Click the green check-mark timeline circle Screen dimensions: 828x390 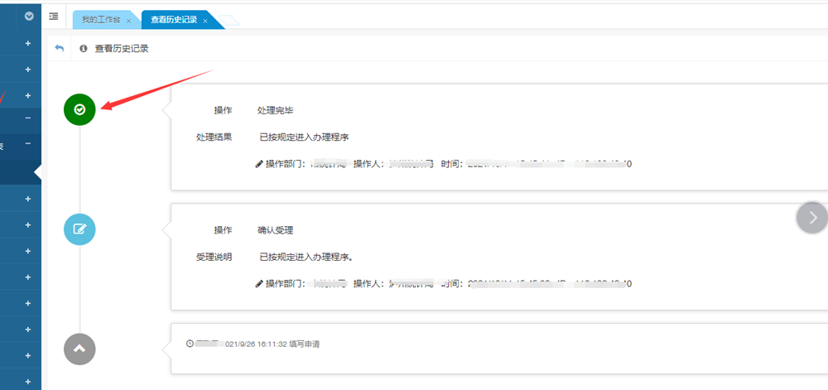(79, 108)
